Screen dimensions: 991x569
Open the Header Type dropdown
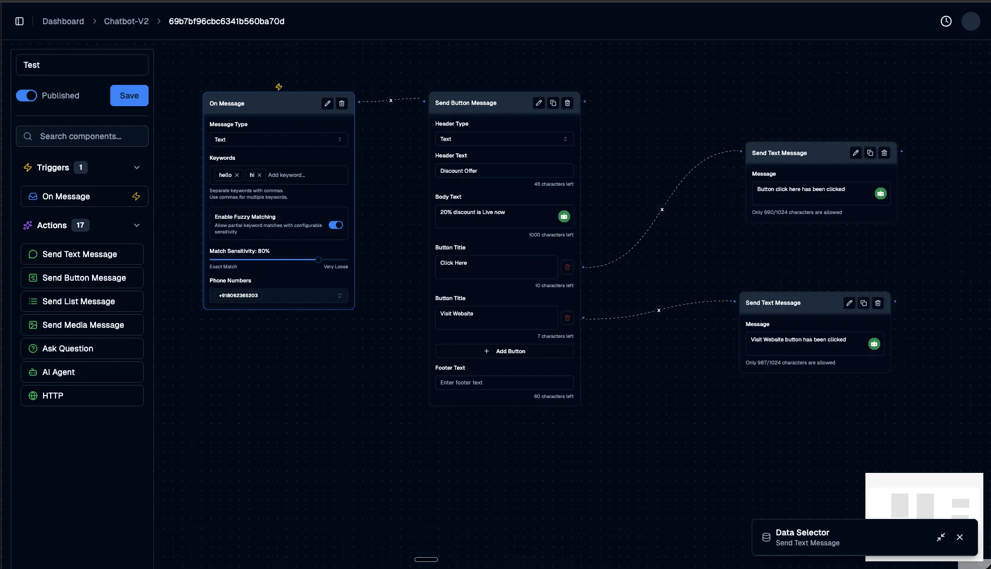point(505,139)
